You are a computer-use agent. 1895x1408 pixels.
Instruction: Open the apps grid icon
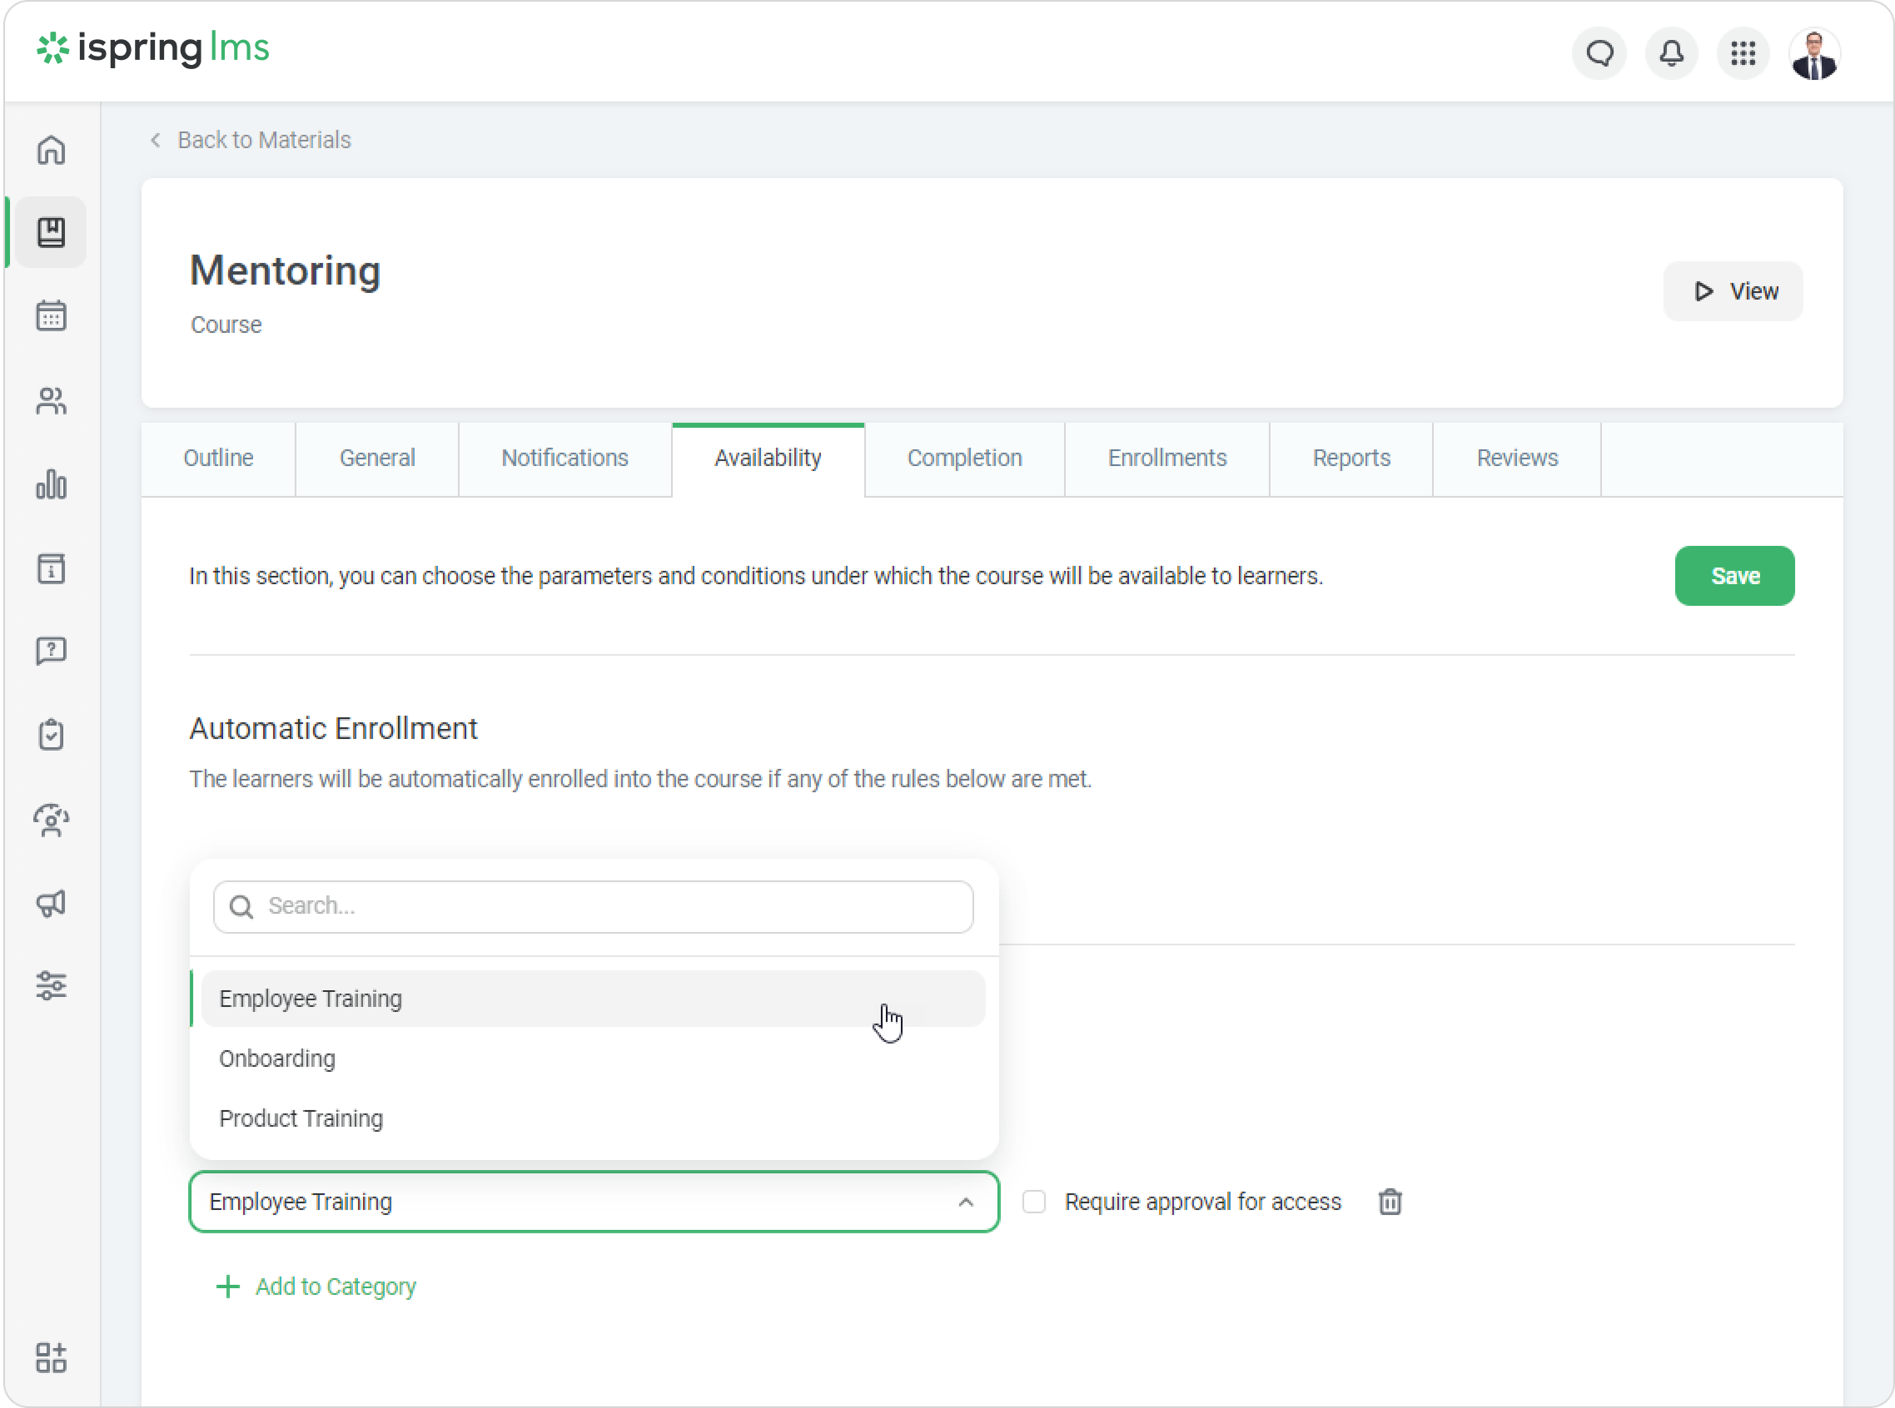point(1743,54)
